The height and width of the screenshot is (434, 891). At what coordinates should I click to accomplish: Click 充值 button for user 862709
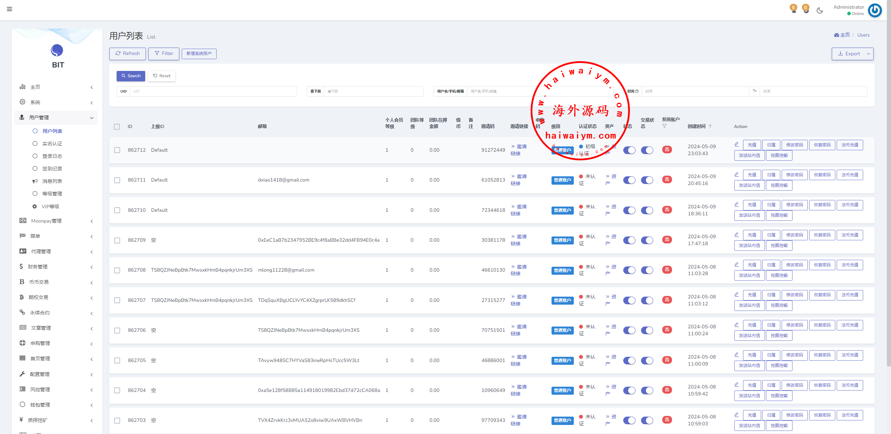point(752,235)
